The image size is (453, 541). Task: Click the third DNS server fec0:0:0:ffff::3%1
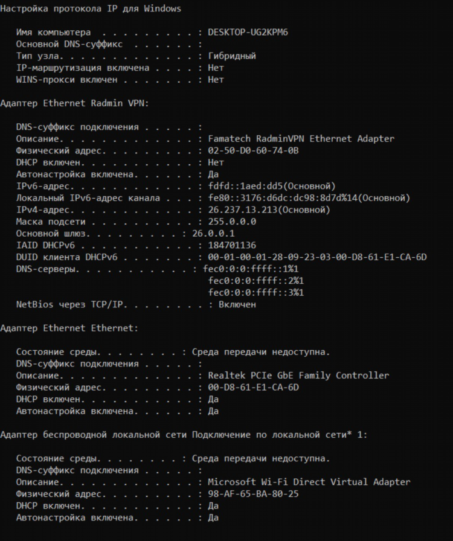(x=255, y=293)
